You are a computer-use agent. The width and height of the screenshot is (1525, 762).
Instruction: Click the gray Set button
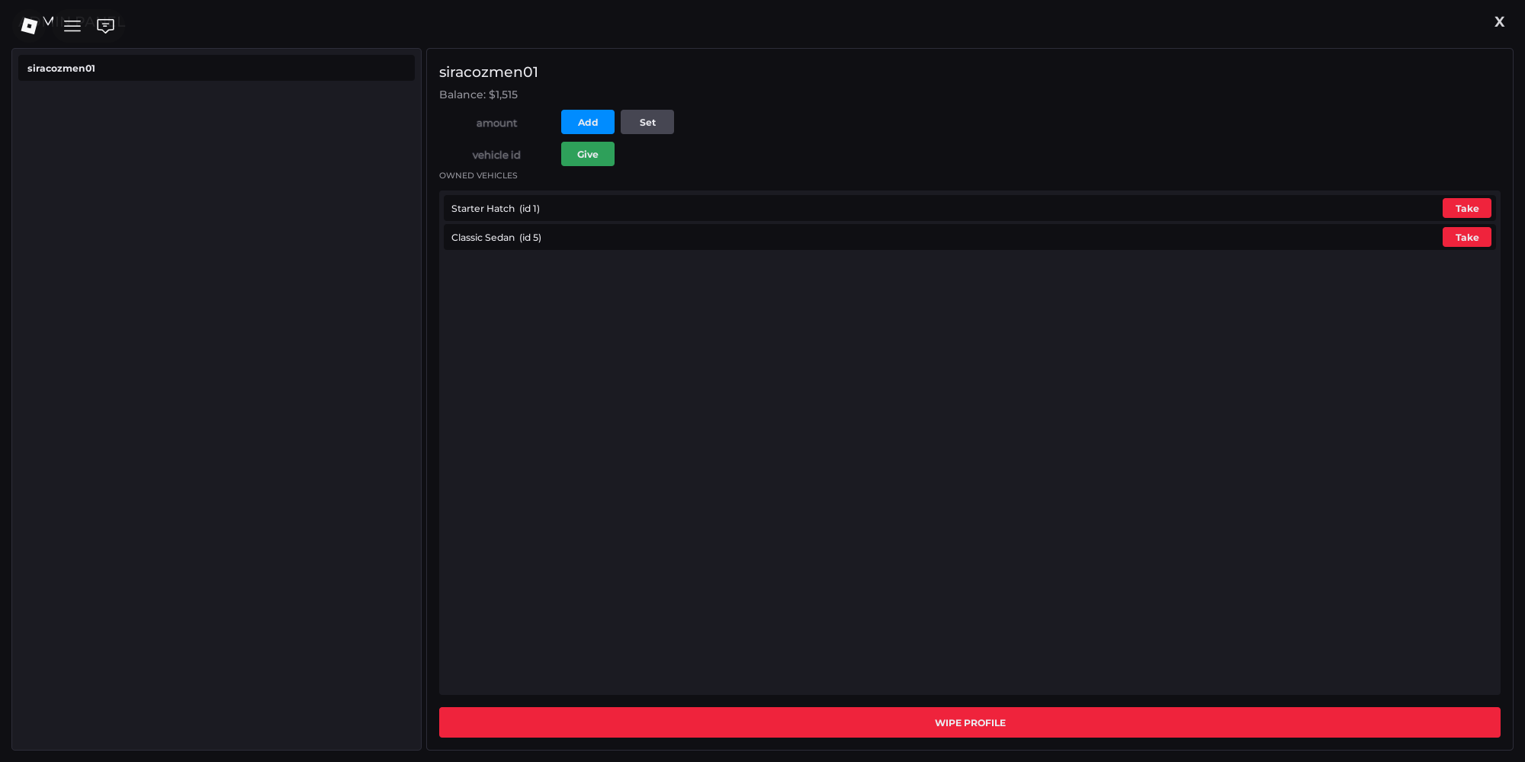tap(647, 122)
